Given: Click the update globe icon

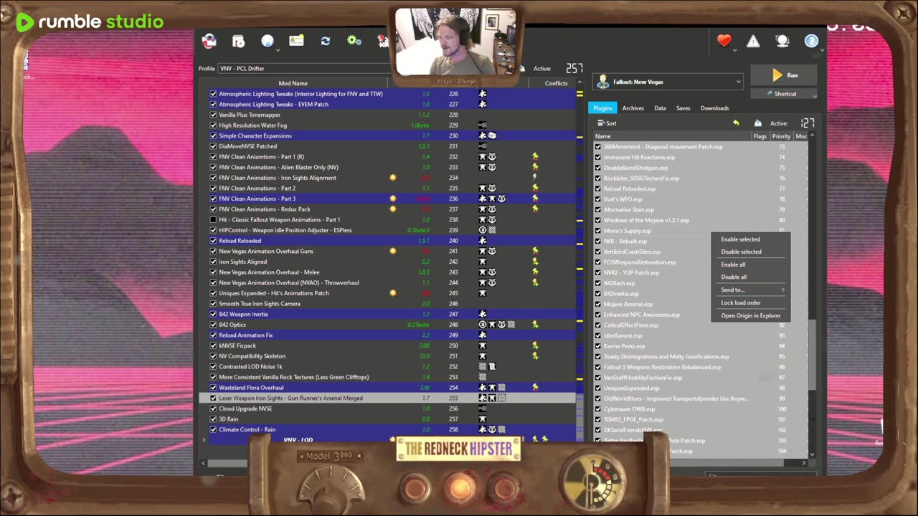Looking at the screenshot, I should [x=782, y=42].
